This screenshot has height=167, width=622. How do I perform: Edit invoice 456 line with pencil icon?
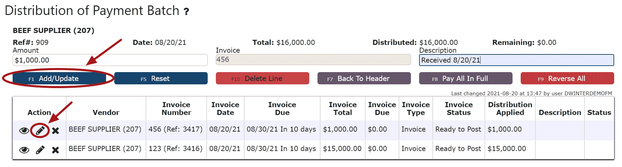40,131
